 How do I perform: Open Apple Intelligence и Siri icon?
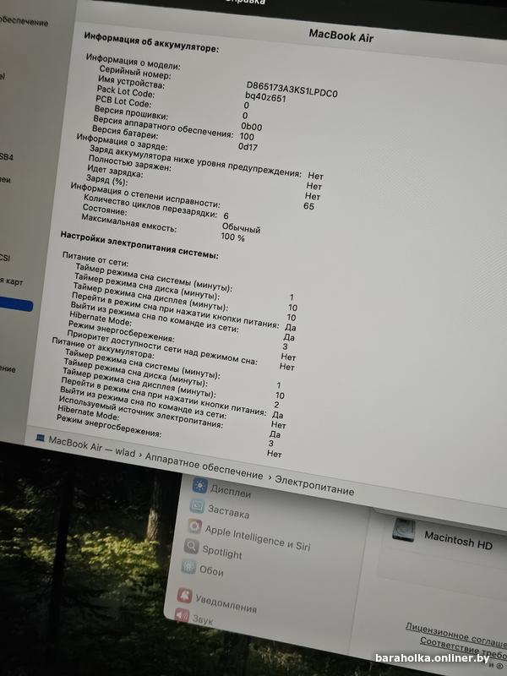pos(194,526)
